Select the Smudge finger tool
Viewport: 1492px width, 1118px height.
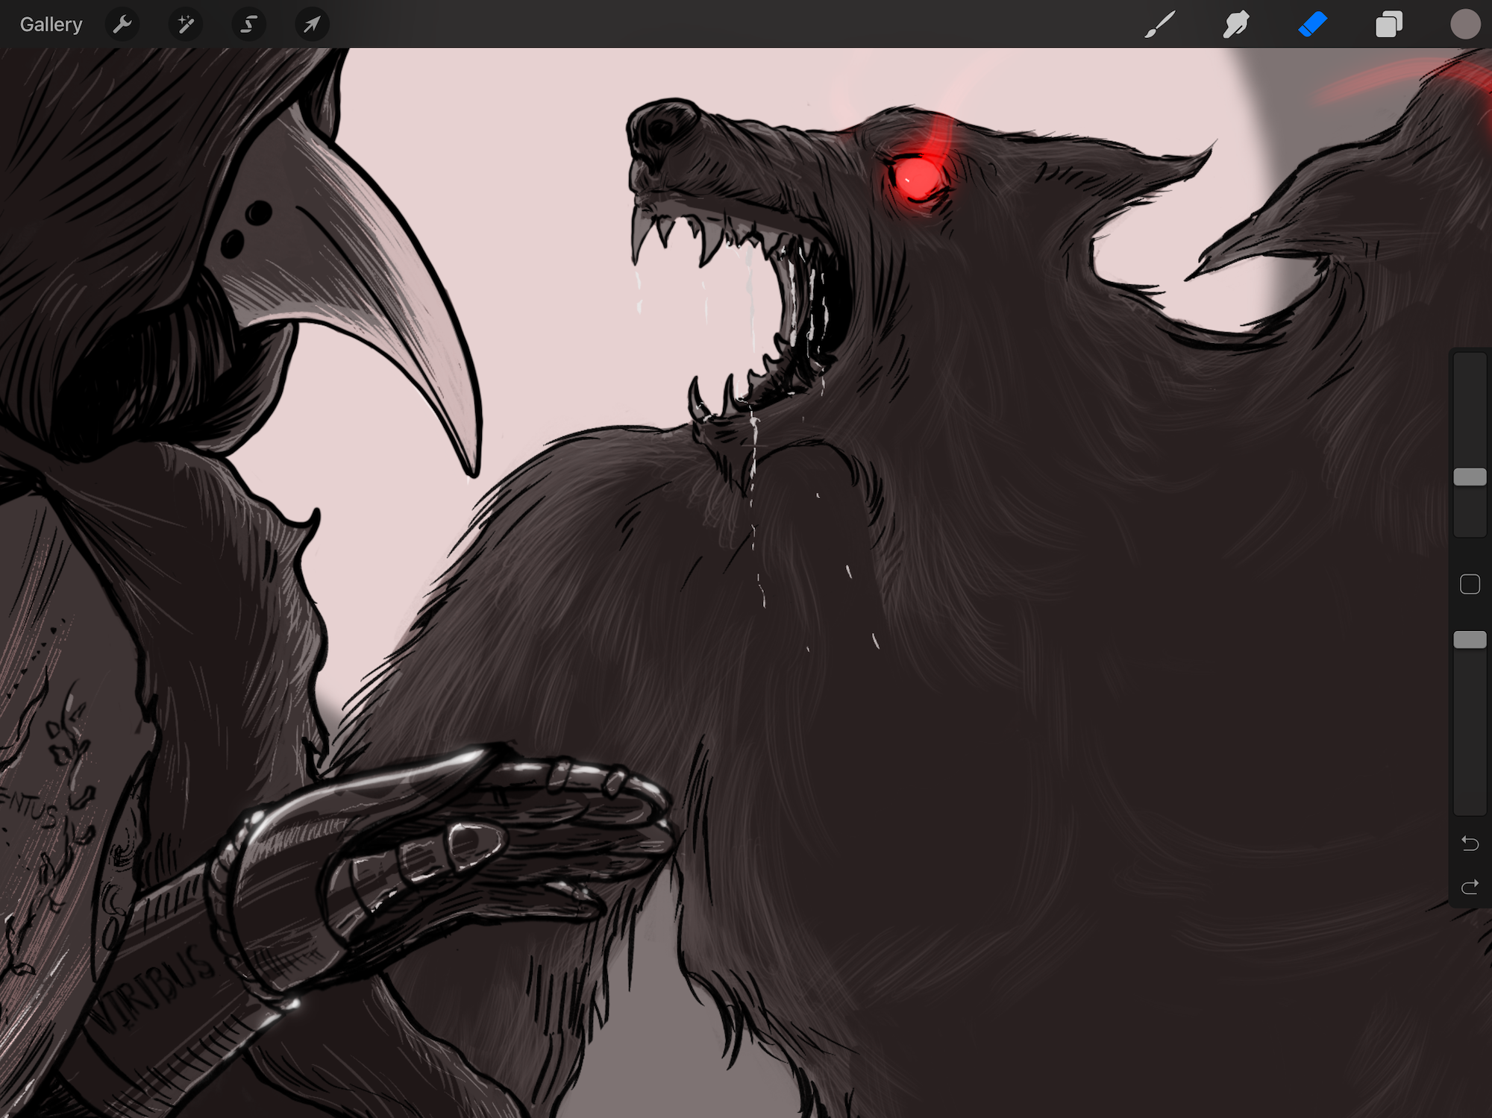click(1236, 25)
